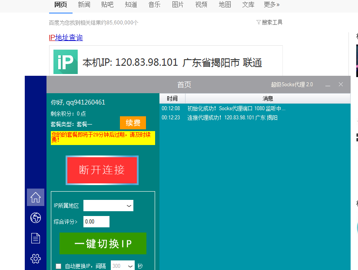Switch to the 音乐 tab

pos(154,5)
